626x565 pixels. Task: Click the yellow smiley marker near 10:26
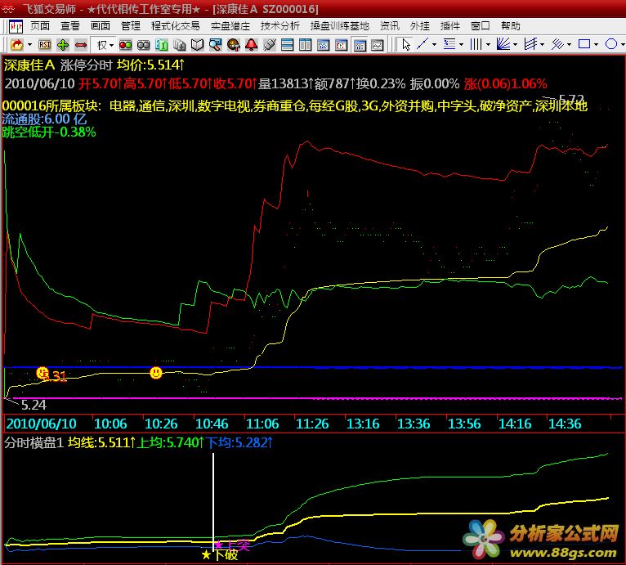tap(156, 373)
